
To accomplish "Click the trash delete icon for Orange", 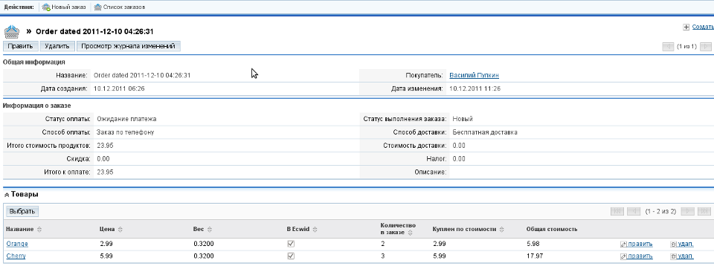I will (674, 245).
